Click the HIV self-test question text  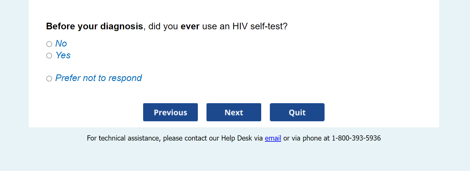(x=167, y=26)
